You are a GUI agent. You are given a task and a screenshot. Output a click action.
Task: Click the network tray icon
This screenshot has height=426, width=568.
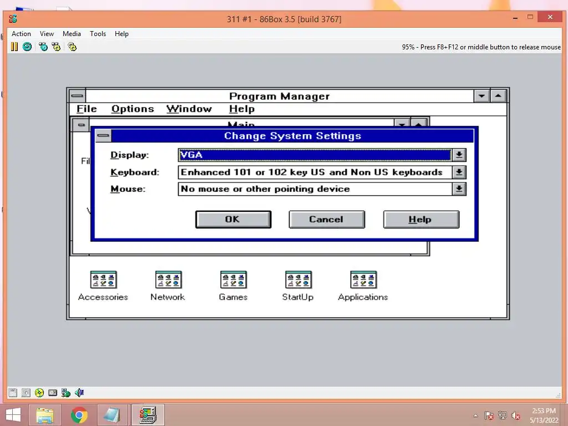pos(503,415)
